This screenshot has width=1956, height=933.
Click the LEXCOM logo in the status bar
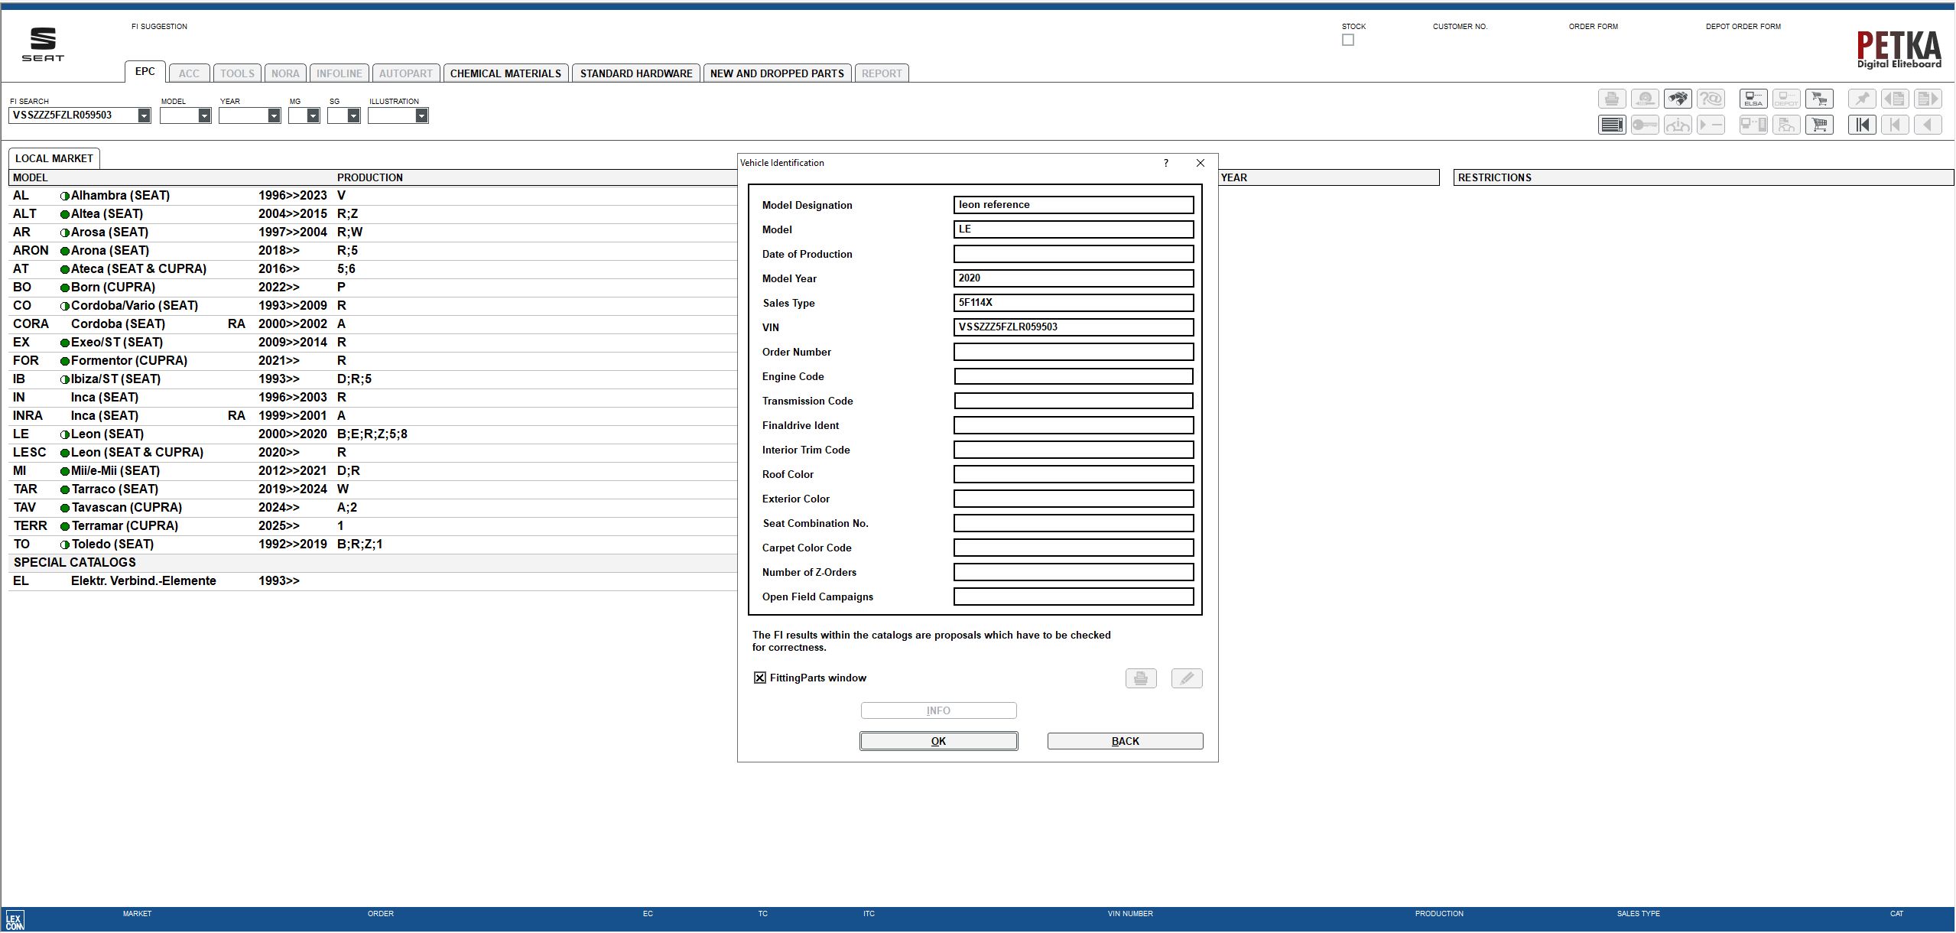click(15, 921)
